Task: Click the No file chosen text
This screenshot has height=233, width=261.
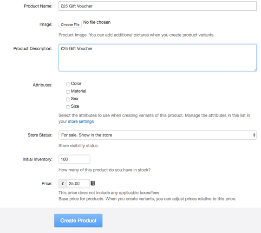Action: pos(97,22)
